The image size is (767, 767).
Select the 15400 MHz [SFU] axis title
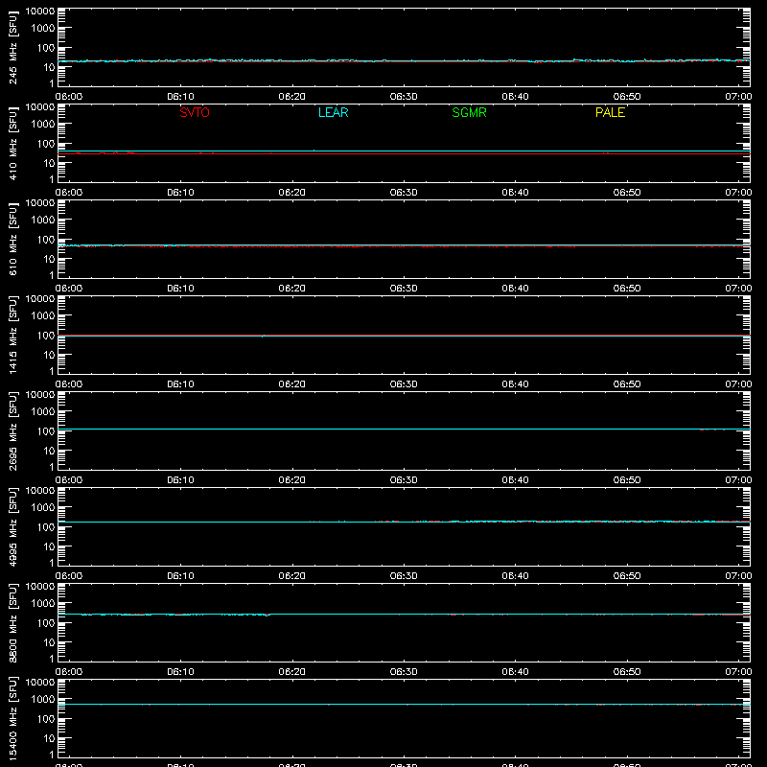coord(13,718)
